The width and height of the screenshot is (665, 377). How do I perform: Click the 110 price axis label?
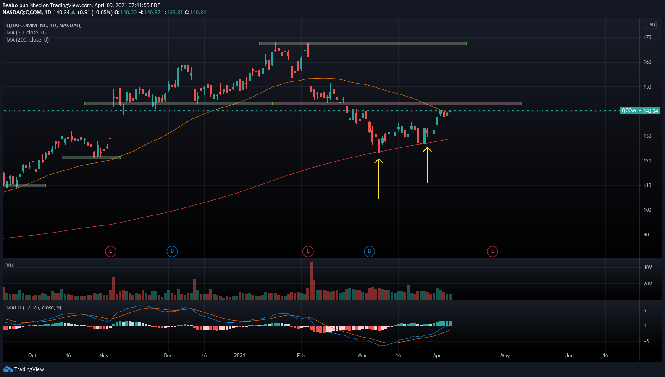[x=647, y=186]
